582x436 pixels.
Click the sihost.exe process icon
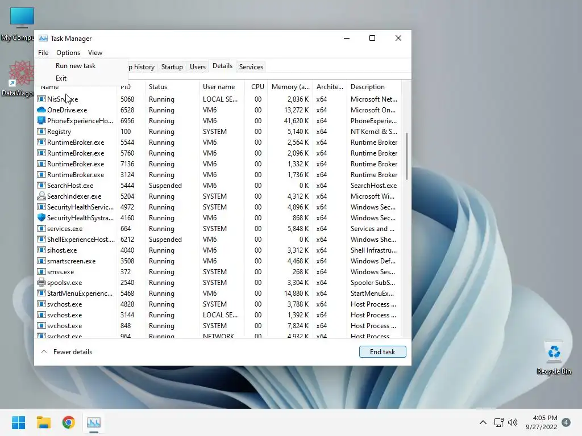point(41,250)
